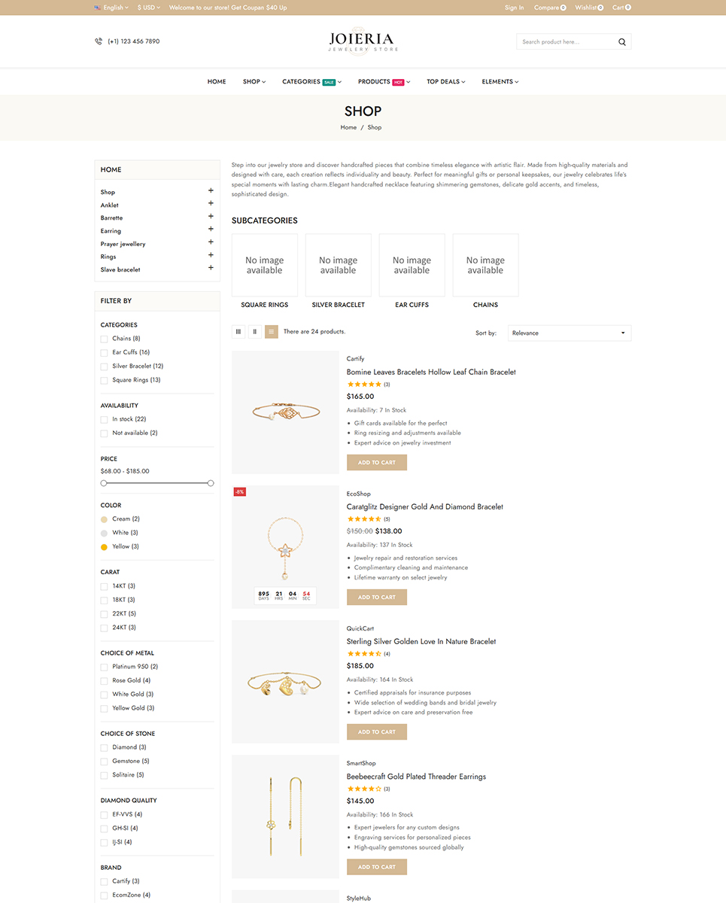Click the Joieria Jewelery Store logo
Screen dimensions: 726x903
[x=363, y=41]
